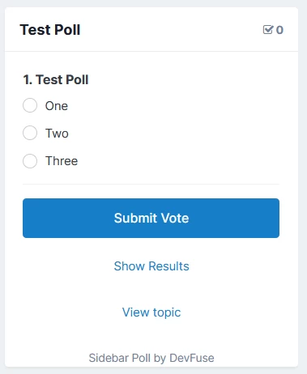The width and height of the screenshot is (307, 374).
Task: Select the radio button for One
Action: [30, 105]
